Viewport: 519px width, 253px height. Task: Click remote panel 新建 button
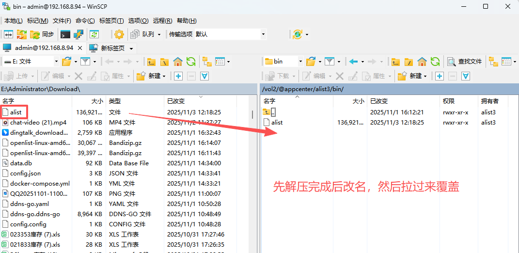pyautogui.click(x=412, y=76)
